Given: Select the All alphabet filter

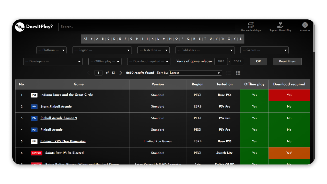Looking at the screenshot, I should [85, 39].
